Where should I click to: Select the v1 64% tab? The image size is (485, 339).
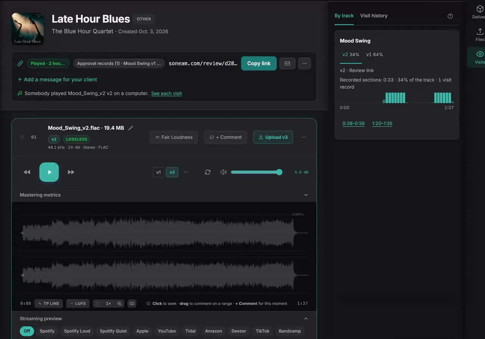374,54
